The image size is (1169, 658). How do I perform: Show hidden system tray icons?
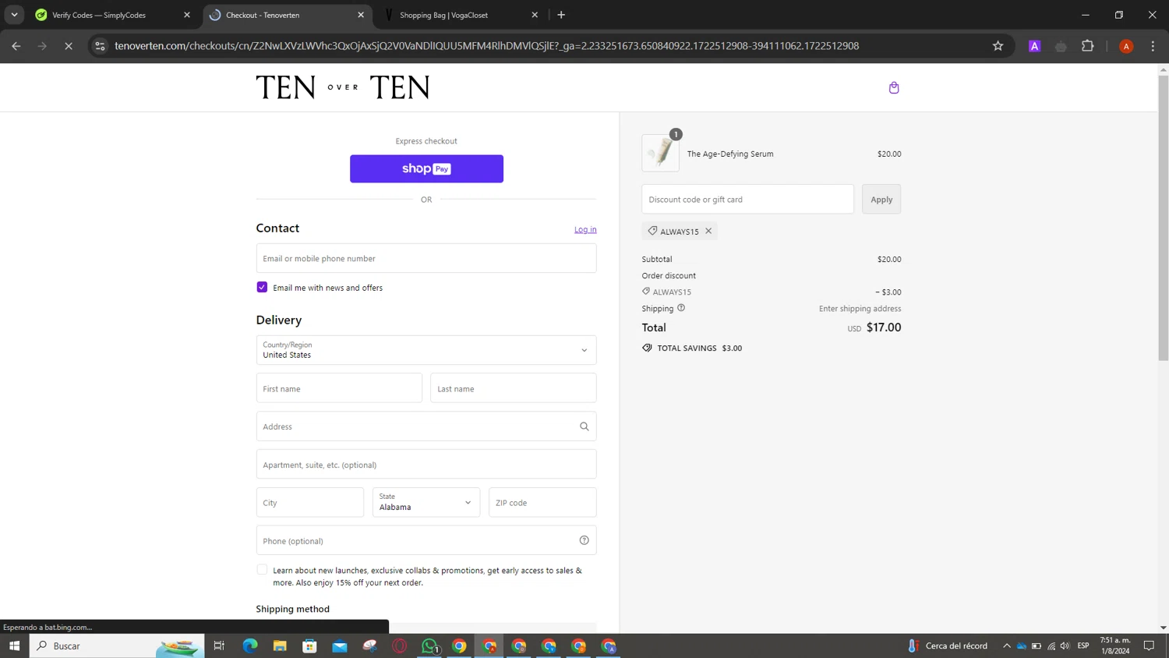pyautogui.click(x=1006, y=646)
